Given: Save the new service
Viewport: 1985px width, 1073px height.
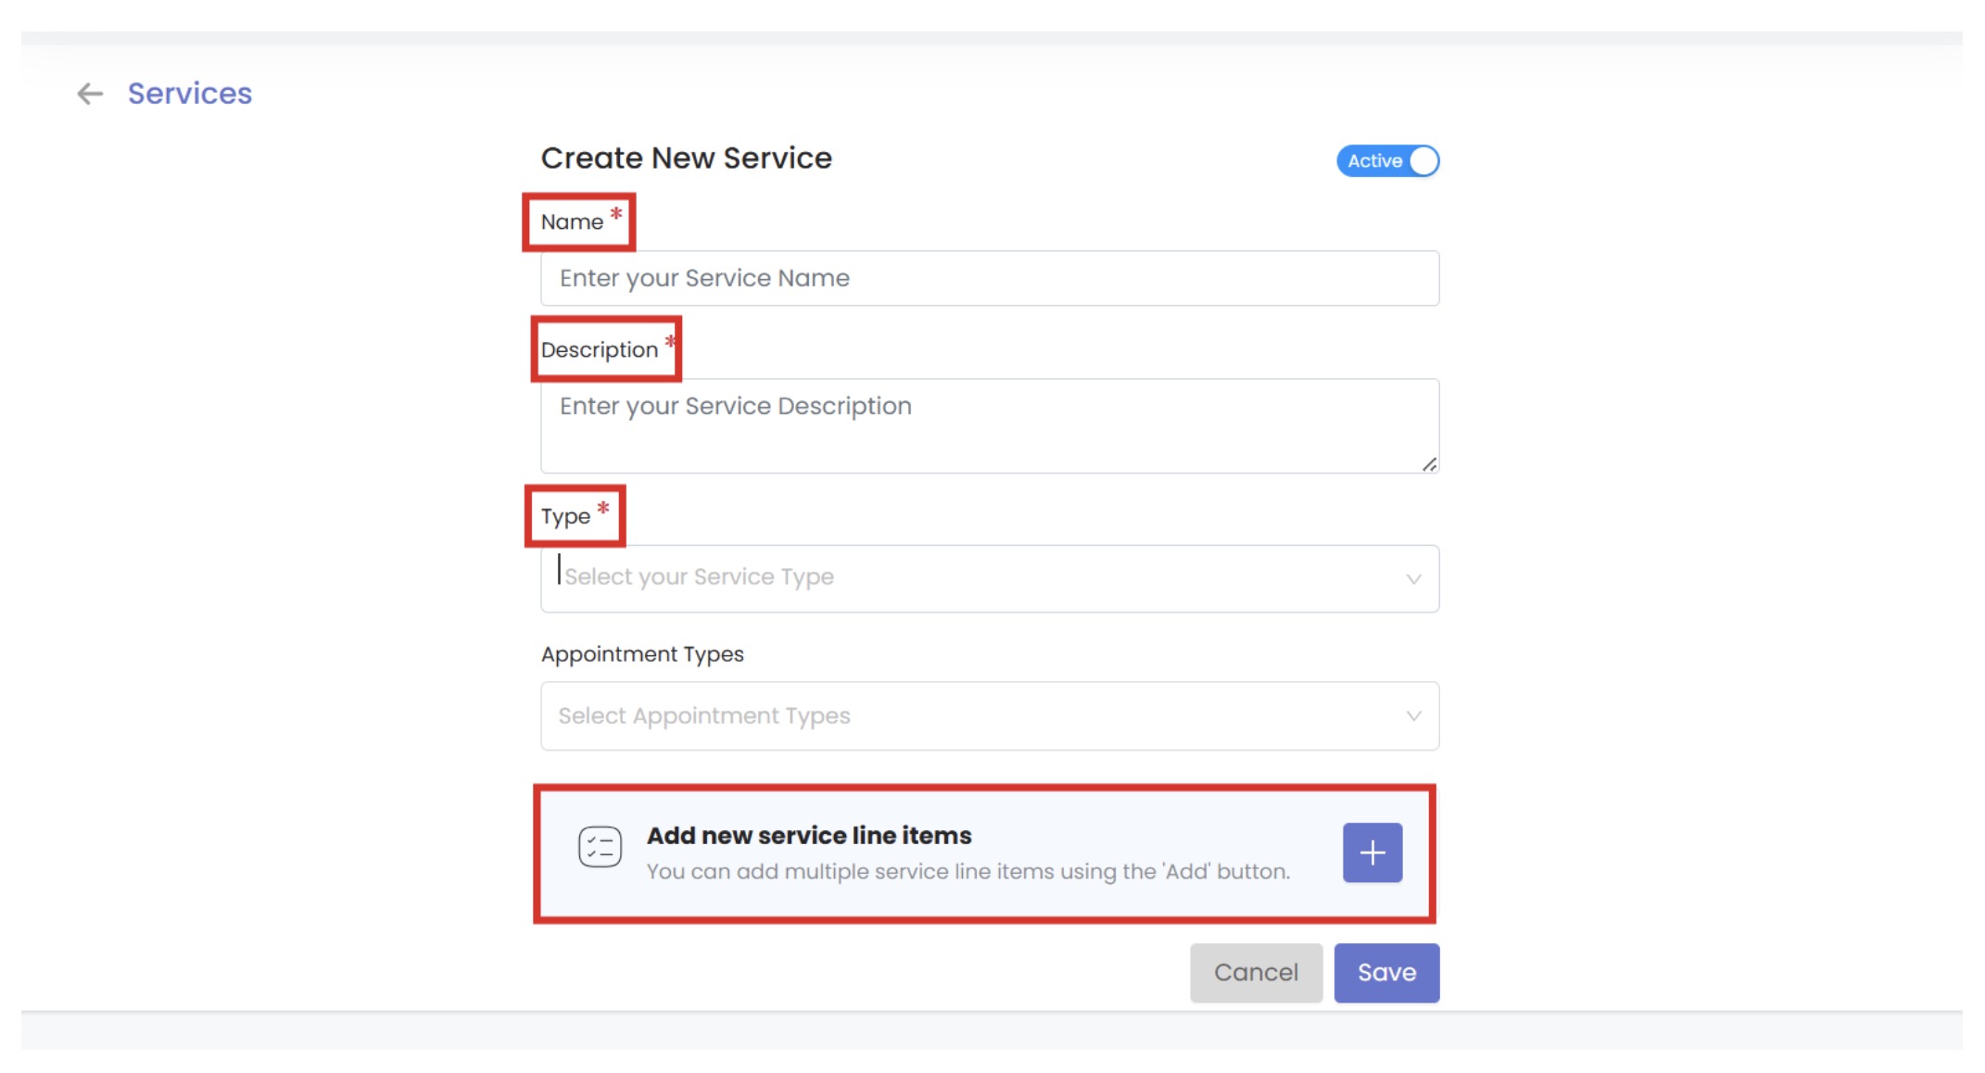Looking at the screenshot, I should 1386,973.
